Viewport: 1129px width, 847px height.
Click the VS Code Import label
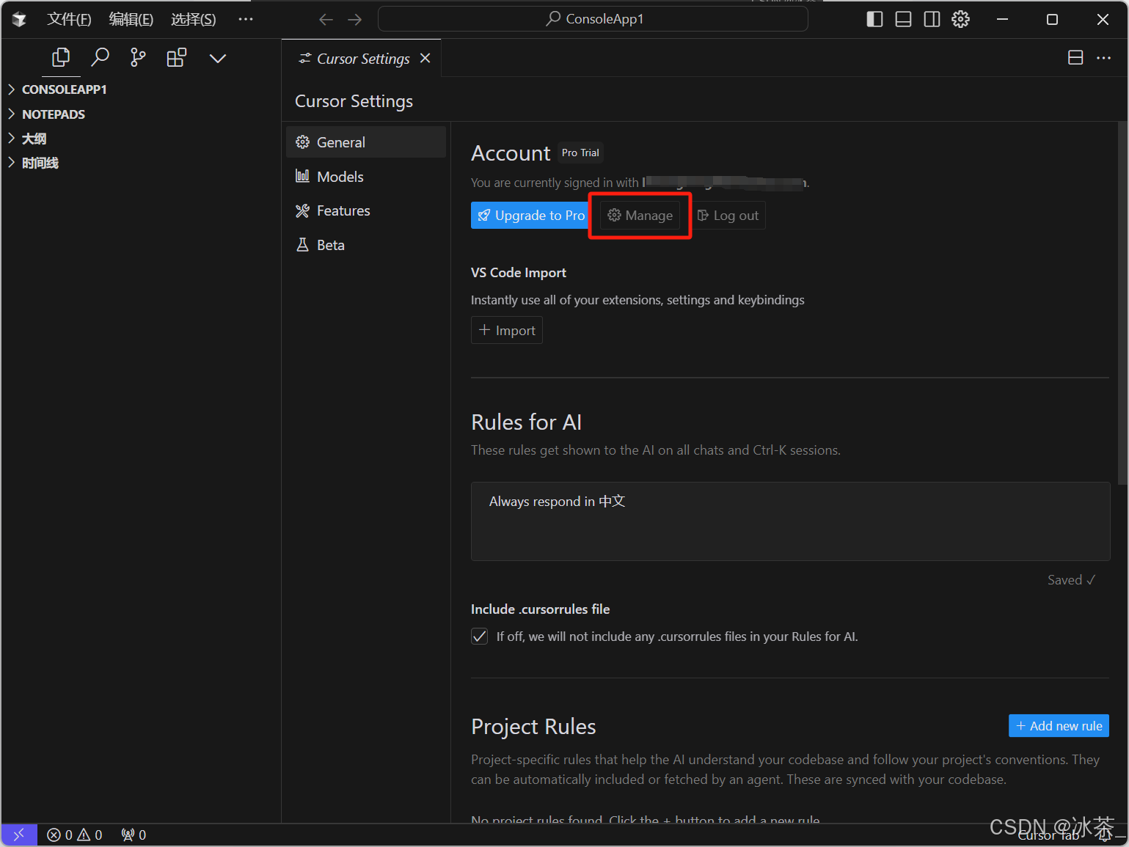519,273
